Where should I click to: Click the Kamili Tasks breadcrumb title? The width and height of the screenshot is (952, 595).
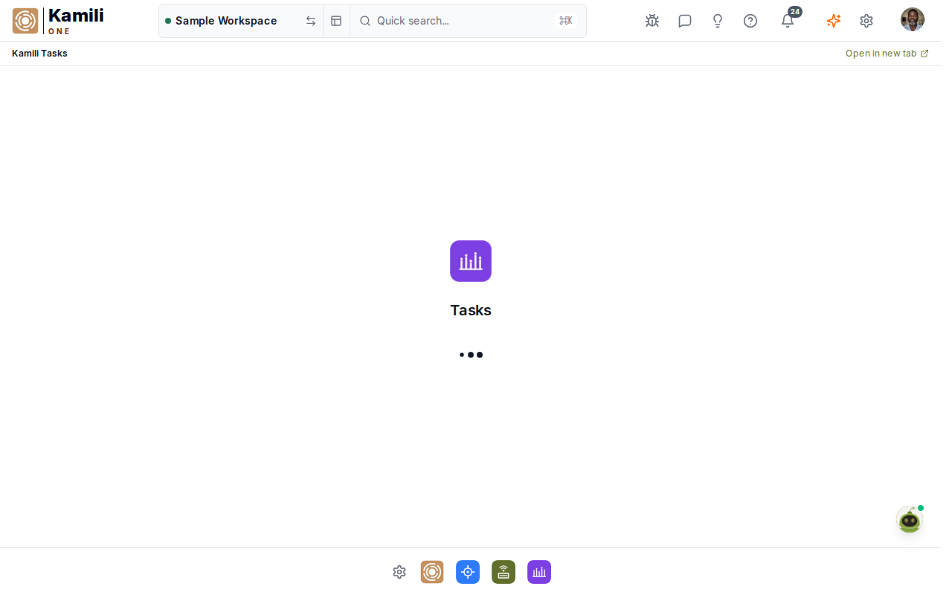click(x=39, y=54)
